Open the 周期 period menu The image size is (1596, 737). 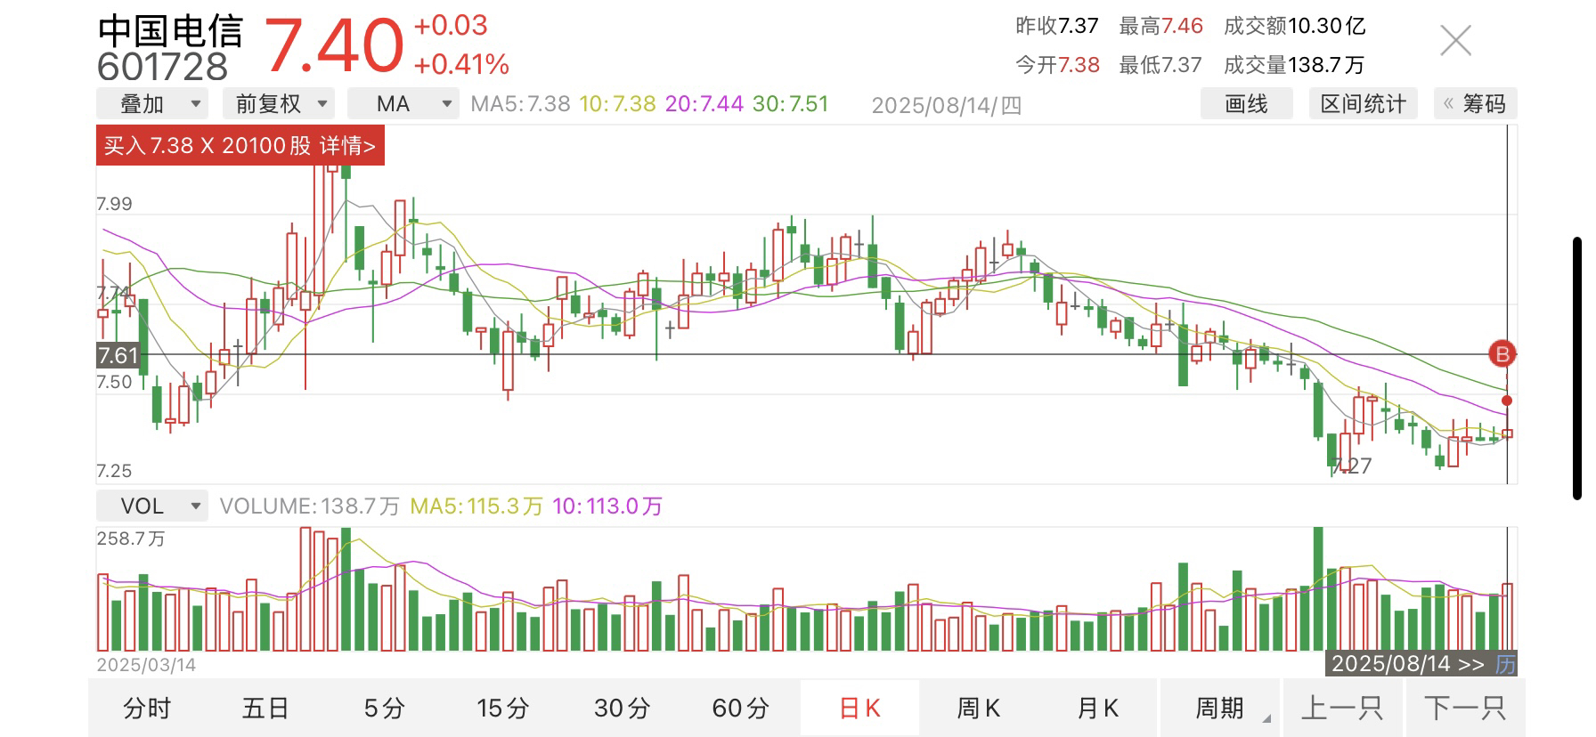(1219, 709)
